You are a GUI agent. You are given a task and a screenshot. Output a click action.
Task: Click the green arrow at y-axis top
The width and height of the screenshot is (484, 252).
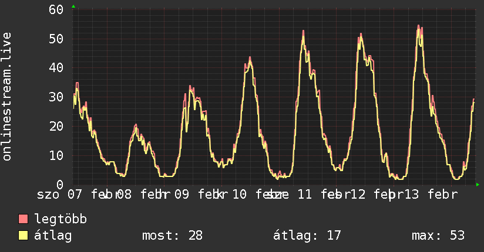pyautogui.click(x=73, y=6)
